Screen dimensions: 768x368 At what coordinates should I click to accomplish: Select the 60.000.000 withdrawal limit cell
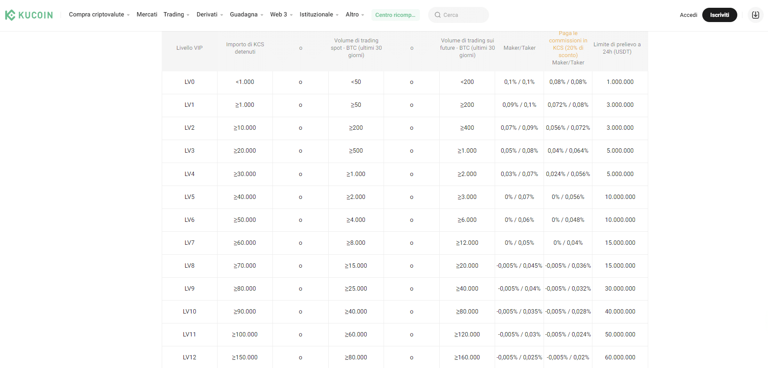pyautogui.click(x=620, y=358)
